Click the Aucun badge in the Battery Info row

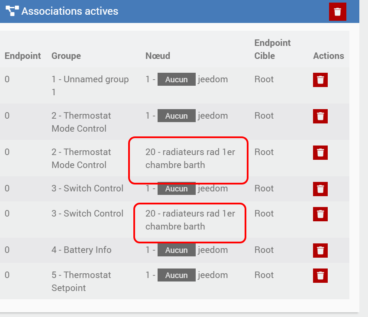(176, 250)
